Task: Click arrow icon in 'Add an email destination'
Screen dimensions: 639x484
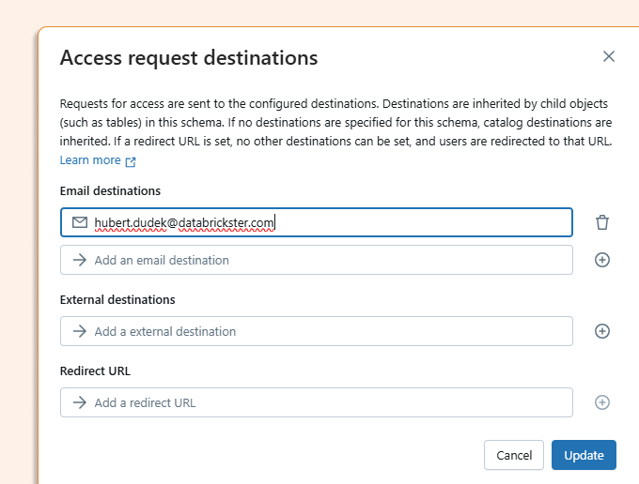Action: point(80,260)
